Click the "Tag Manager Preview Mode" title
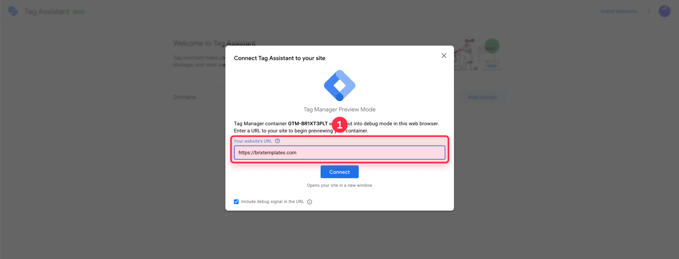 coord(339,109)
